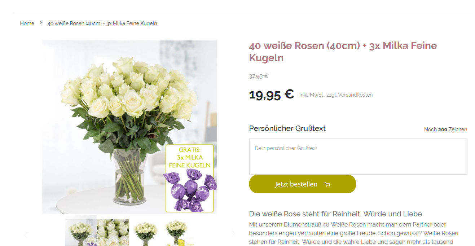Show next thumbnails with the right gallery arrow
The image size is (475, 246).
pyautogui.click(x=233, y=233)
